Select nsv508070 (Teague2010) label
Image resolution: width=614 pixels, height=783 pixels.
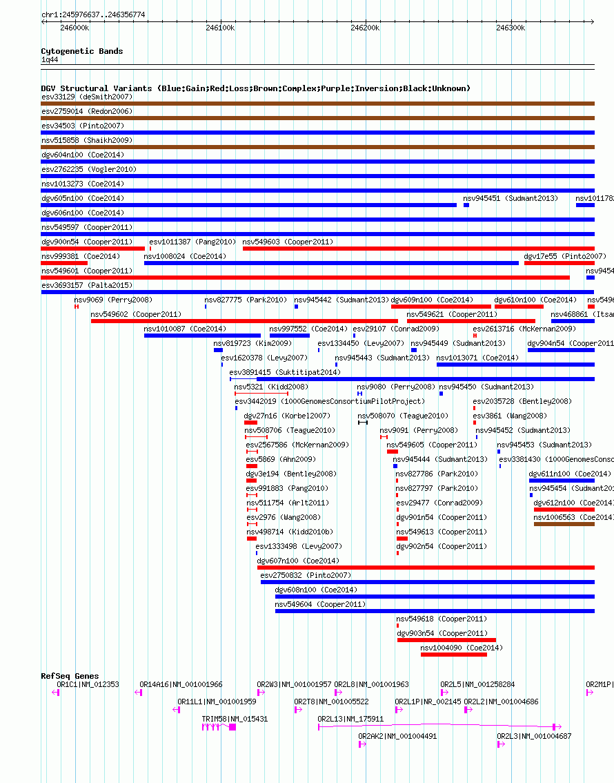pyautogui.click(x=403, y=416)
